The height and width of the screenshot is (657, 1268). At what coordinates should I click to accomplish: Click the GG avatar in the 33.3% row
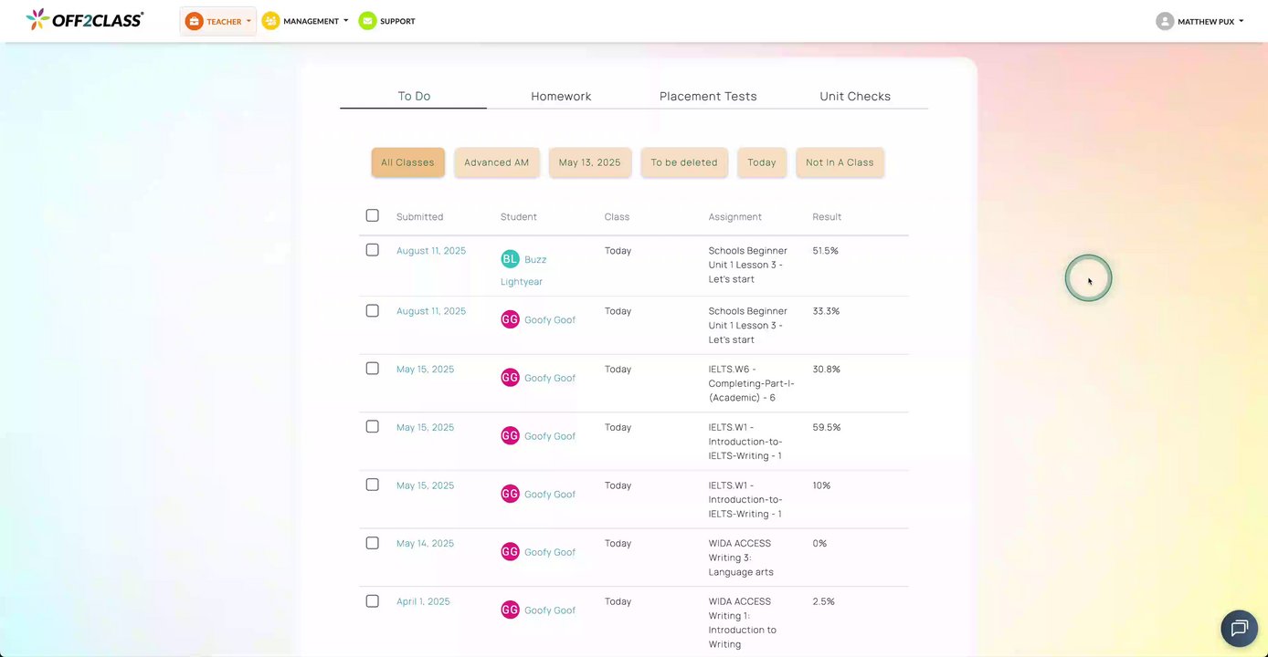pyautogui.click(x=510, y=319)
